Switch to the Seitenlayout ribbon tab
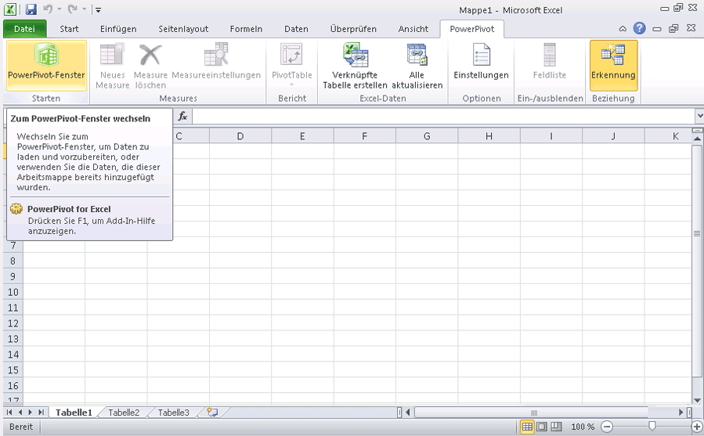704x436 pixels. (183, 29)
